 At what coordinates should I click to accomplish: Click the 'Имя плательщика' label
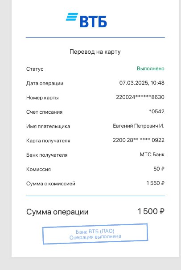pos(48,126)
